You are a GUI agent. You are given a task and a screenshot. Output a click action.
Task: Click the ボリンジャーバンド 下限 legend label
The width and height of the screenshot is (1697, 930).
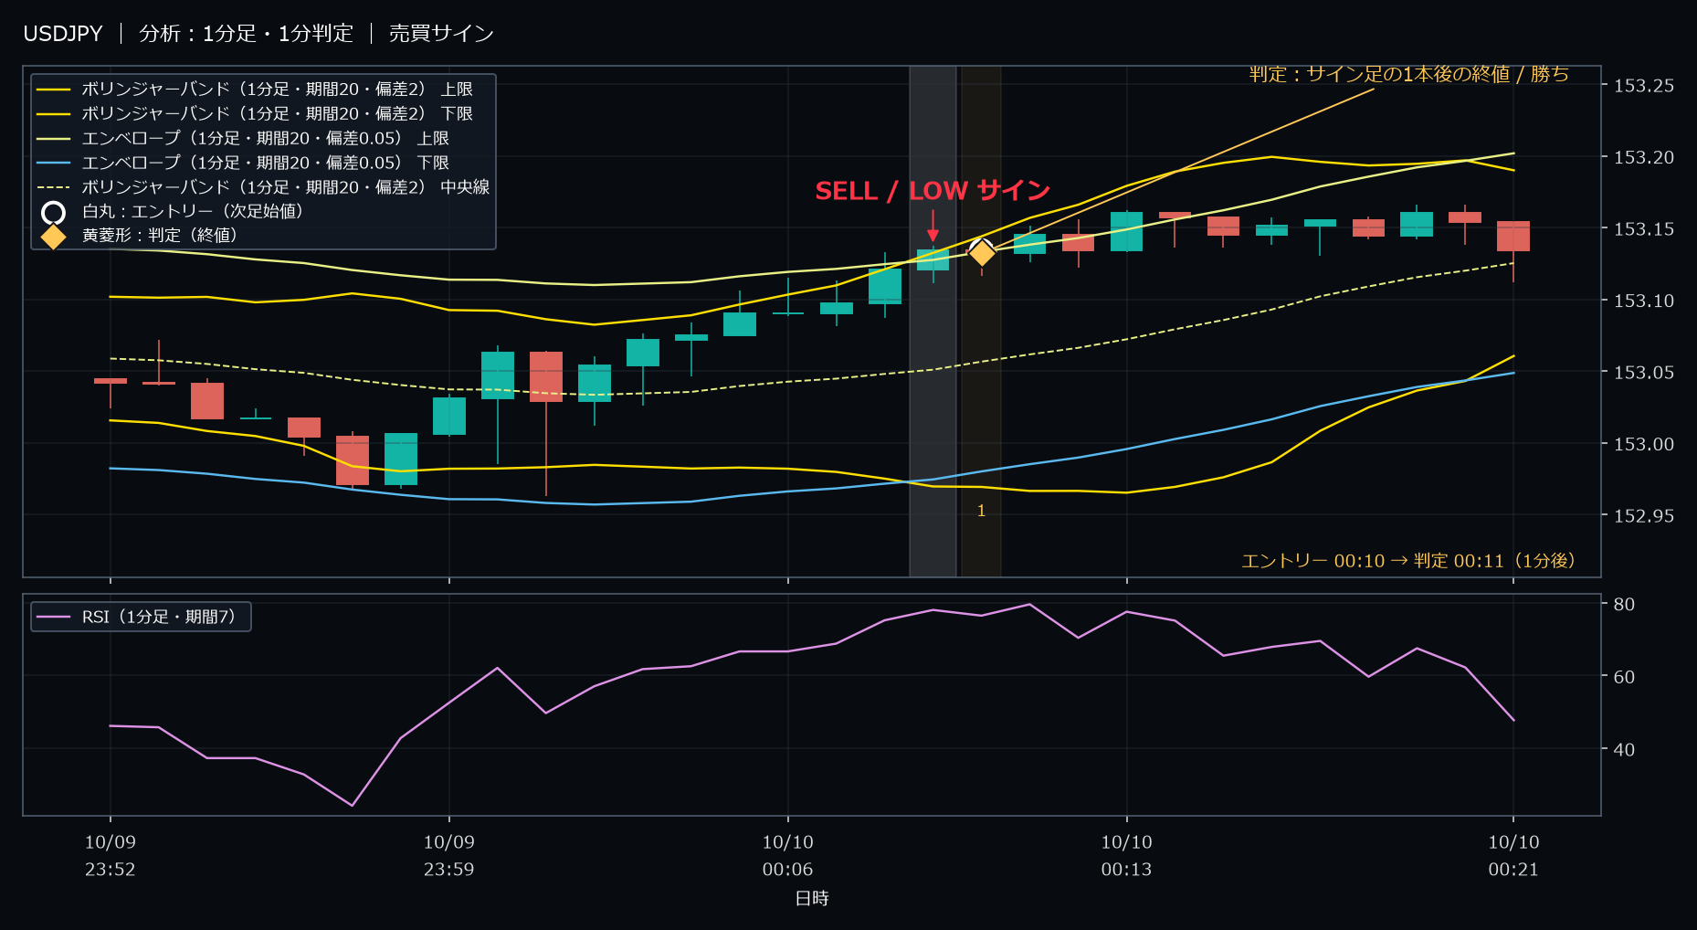(x=278, y=113)
